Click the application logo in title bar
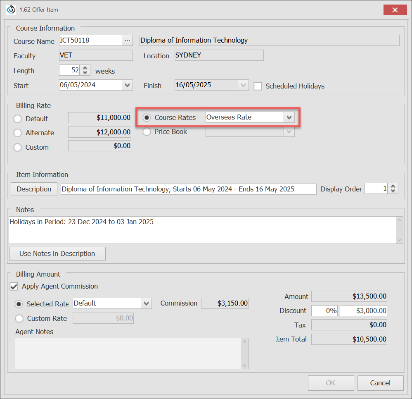 tap(11, 10)
